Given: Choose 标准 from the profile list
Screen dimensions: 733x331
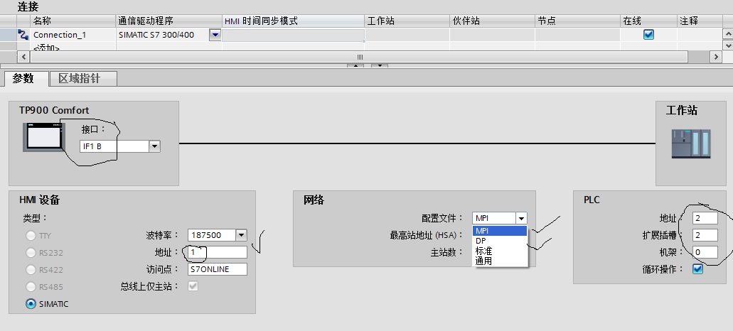Looking at the screenshot, I should 501,251.
